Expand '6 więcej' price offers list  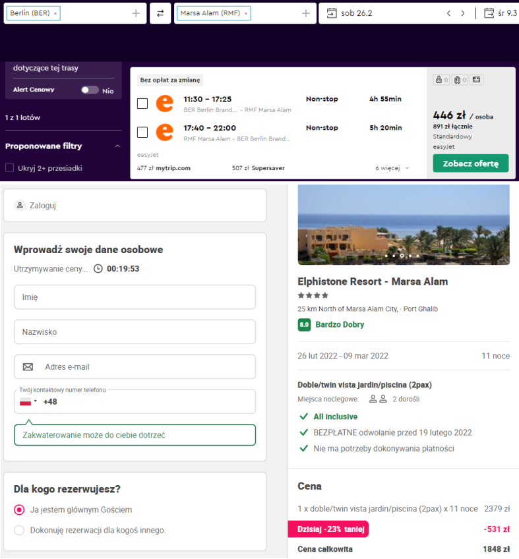pyautogui.click(x=392, y=168)
